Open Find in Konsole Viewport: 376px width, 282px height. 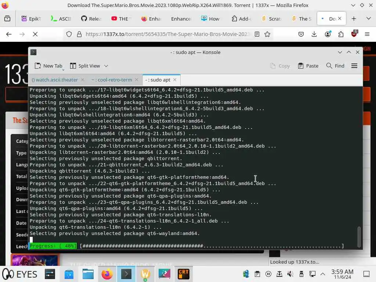pos(335,66)
